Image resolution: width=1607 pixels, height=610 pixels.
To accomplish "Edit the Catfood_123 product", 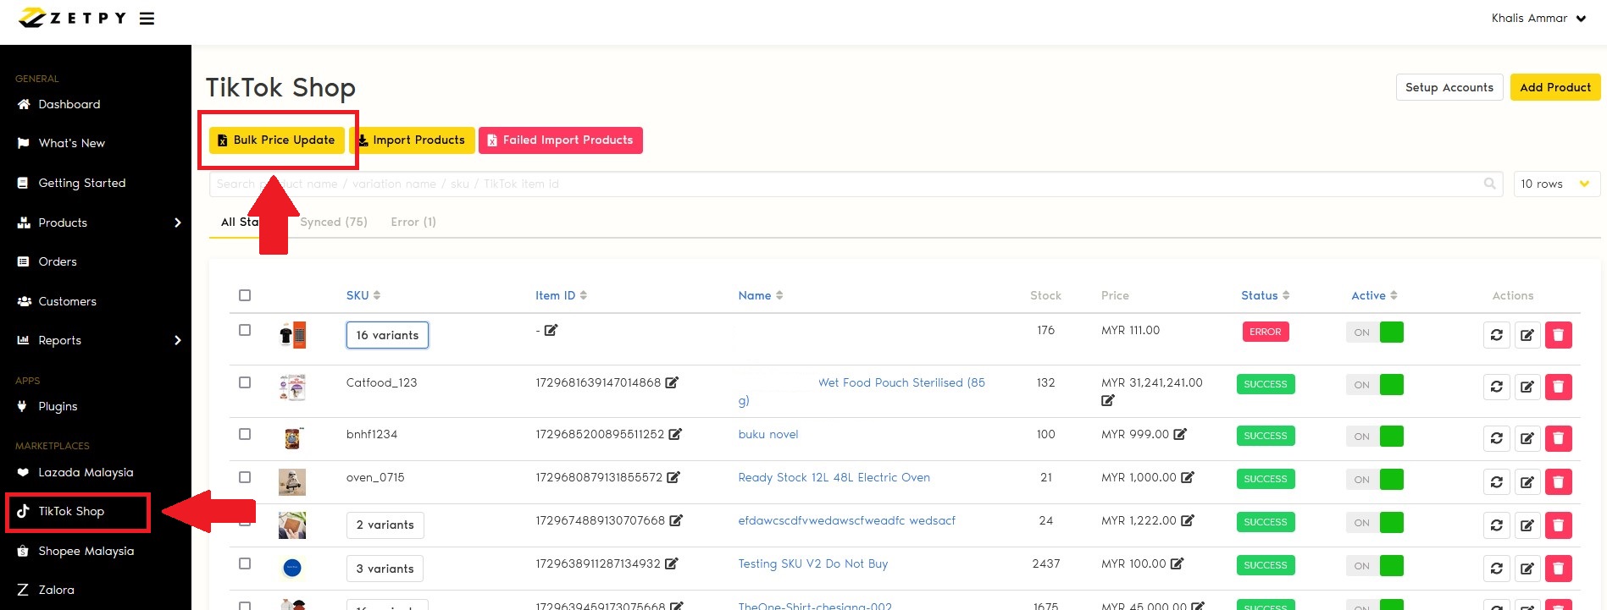I will (1527, 387).
